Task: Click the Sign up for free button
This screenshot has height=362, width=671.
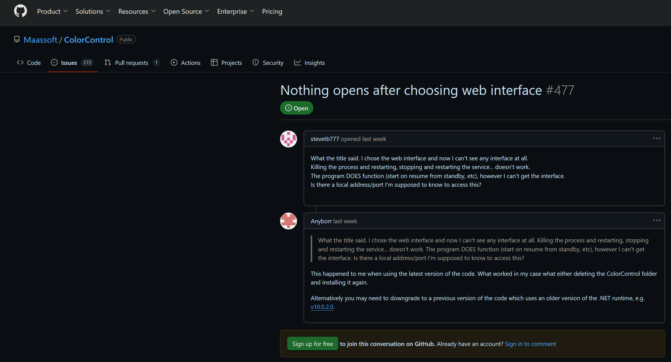Action: [312, 344]
